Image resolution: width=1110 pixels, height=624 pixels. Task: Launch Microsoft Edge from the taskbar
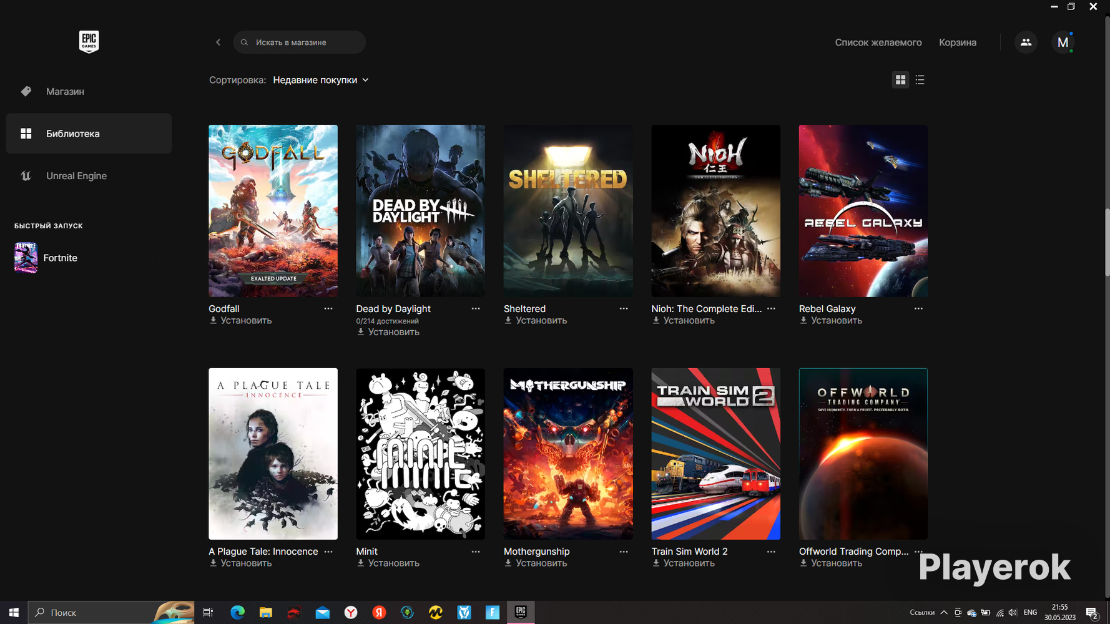237,613
